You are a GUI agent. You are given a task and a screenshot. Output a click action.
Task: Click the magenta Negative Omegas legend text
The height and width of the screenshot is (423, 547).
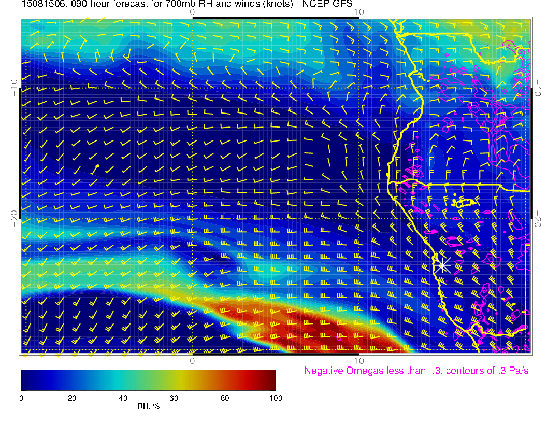point(416,371)
